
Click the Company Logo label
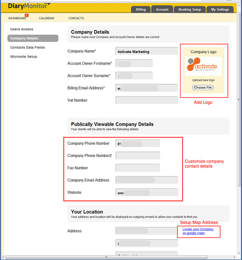[x=203, y=52]
